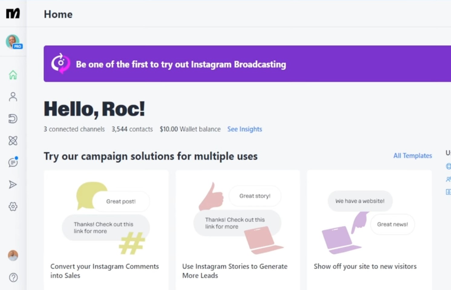
Task: Open the Broadcasting paper plane icon
Action: 13,184
